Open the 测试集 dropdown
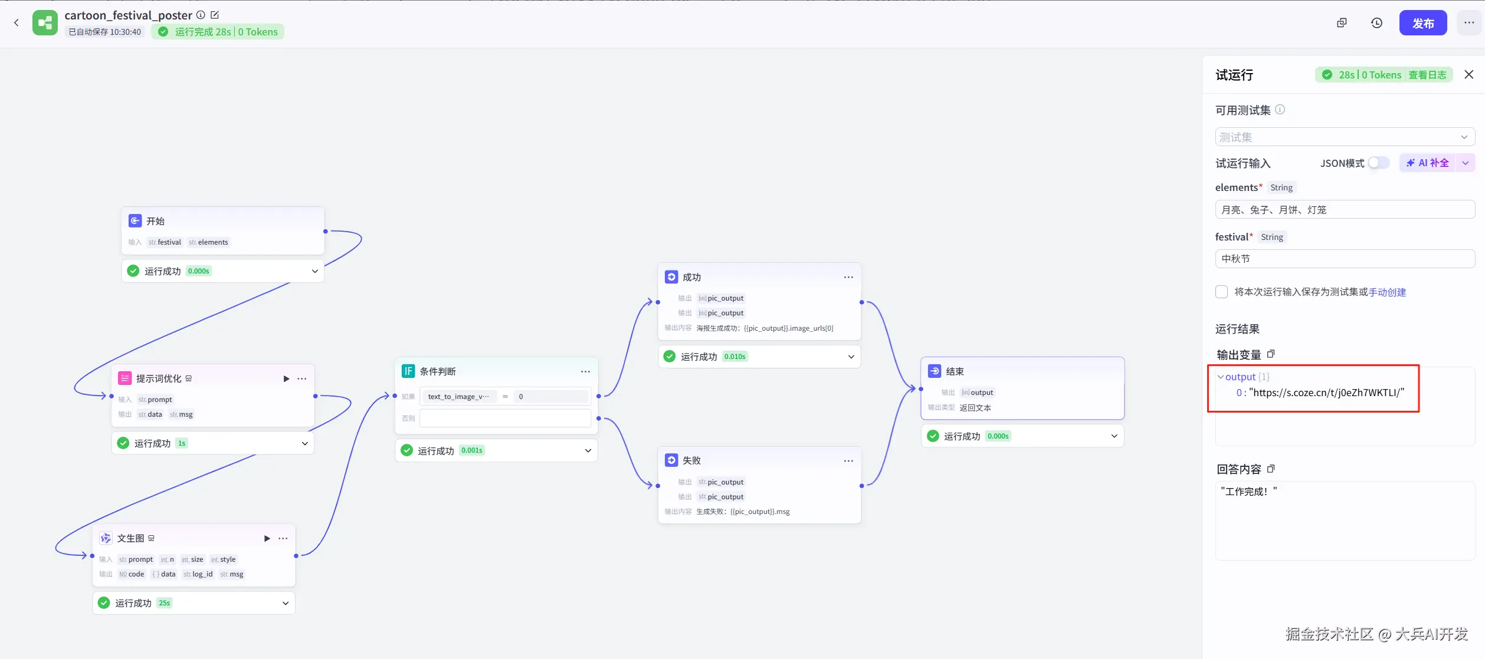 click(x=1345, y=137)
